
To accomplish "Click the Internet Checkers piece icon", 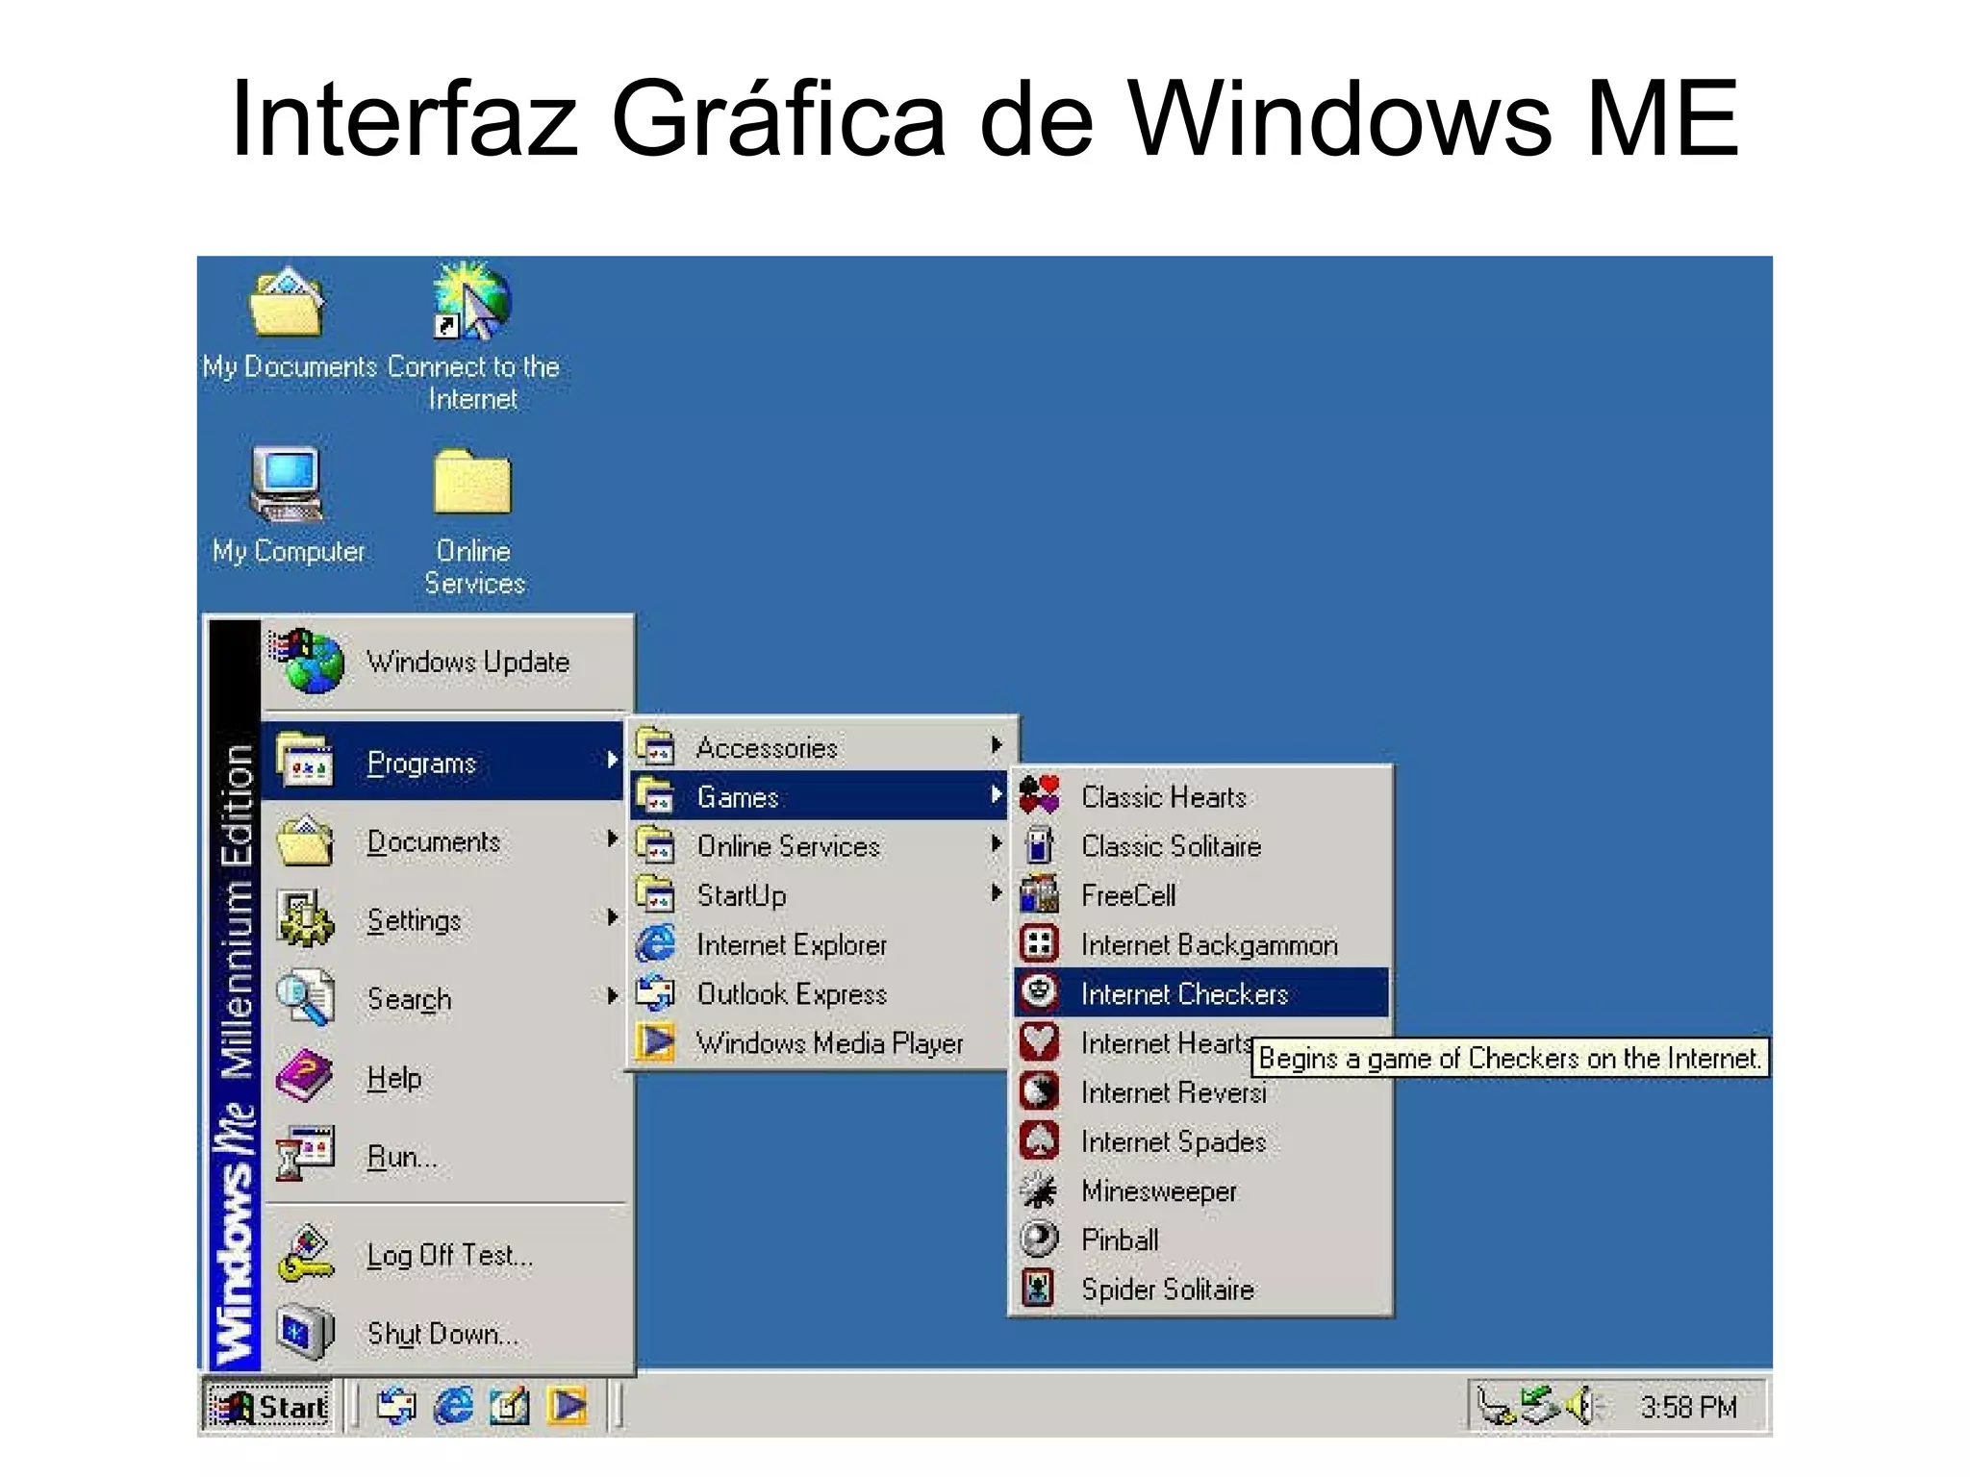I will point(1039,992).
